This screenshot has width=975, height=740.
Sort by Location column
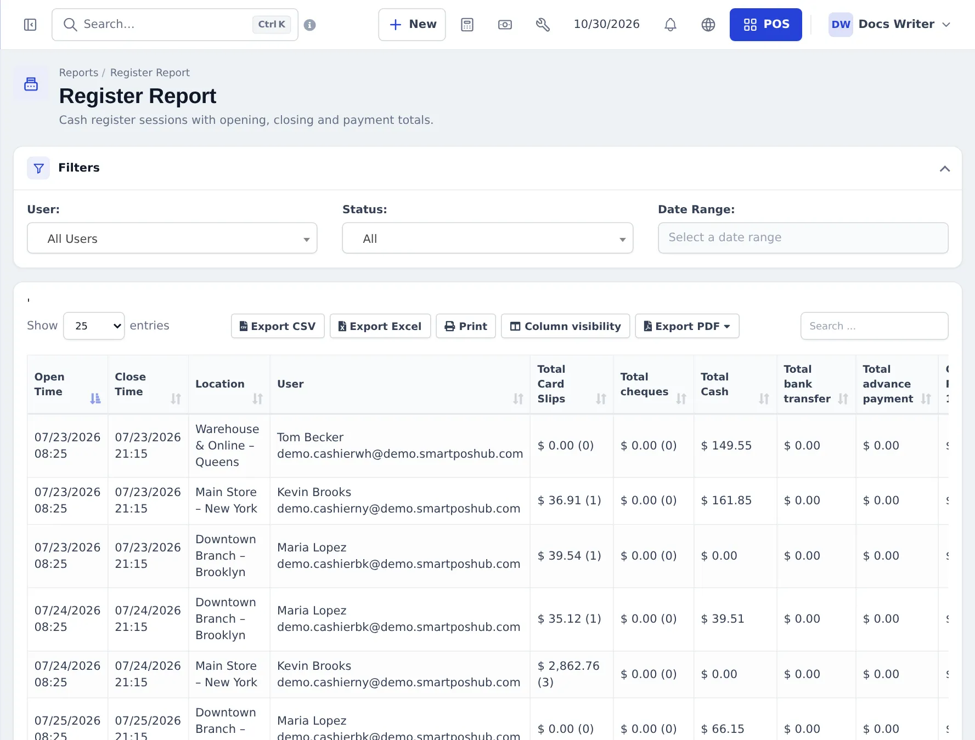coord(229,384)
